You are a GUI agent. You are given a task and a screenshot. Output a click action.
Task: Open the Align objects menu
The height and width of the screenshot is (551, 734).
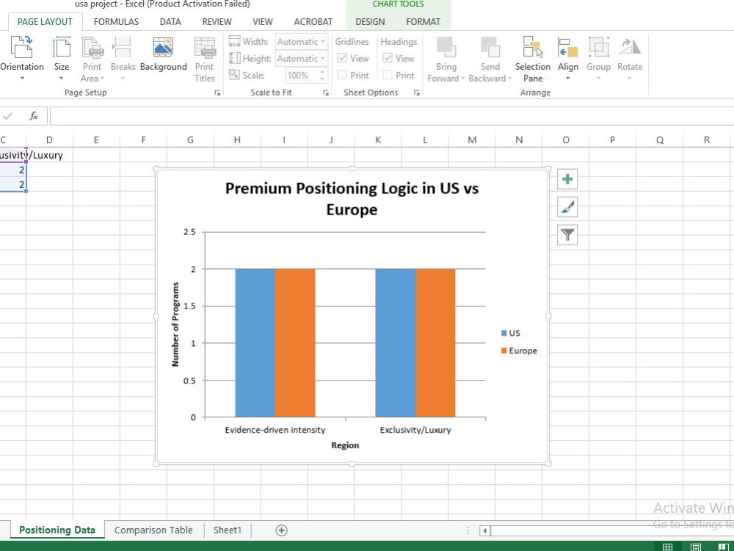pyautogui.click(x=568, y=58)
